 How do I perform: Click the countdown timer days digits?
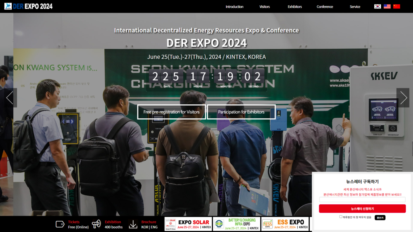[x=166, y=77]
